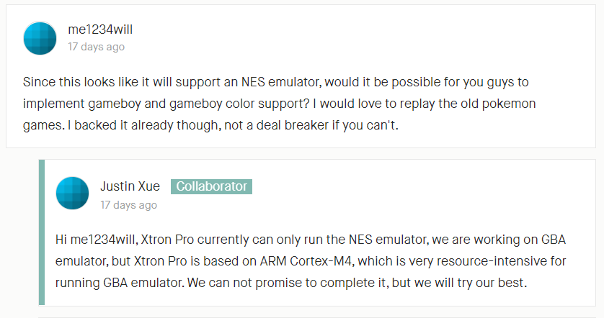Open Justin Xue's "17 days ago" timestamp
Viewport: 604px width, 318px height.
129,205
